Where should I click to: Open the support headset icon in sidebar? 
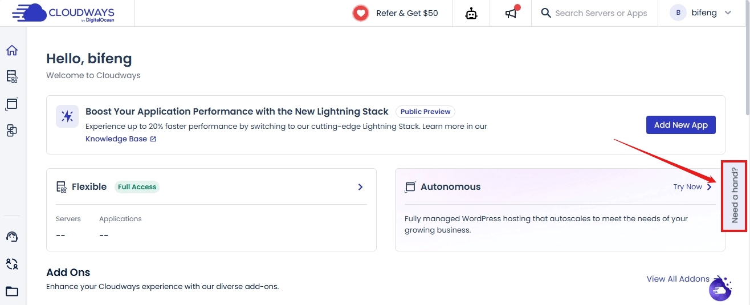(x=12, y=237)
